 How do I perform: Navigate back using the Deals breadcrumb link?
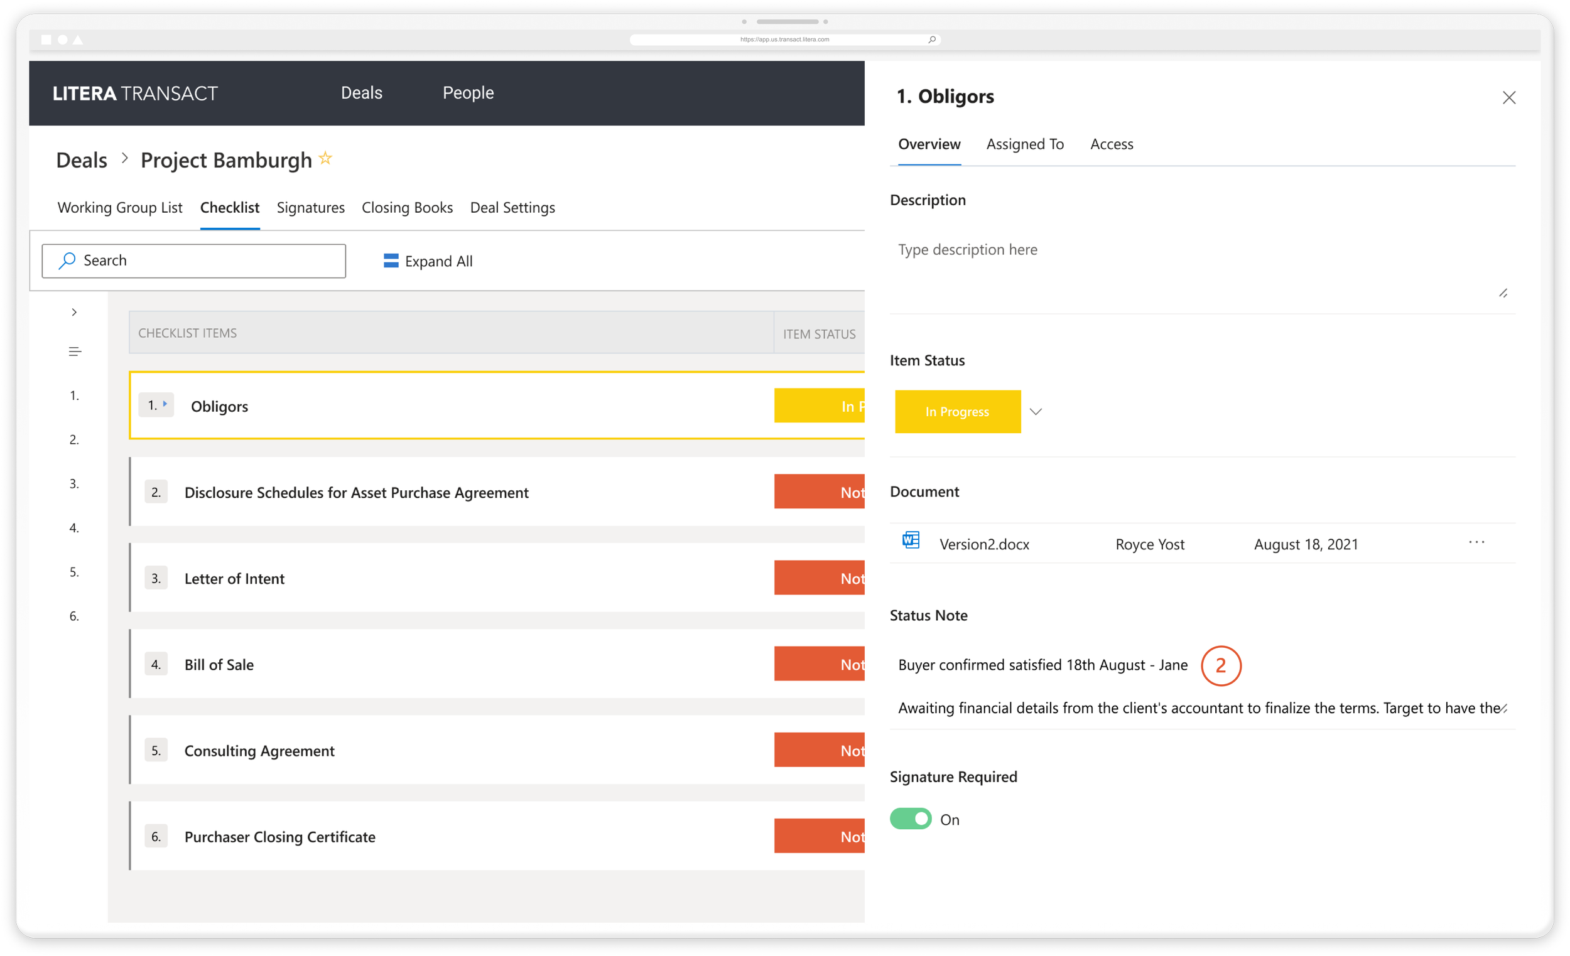(x=81, y=159)
